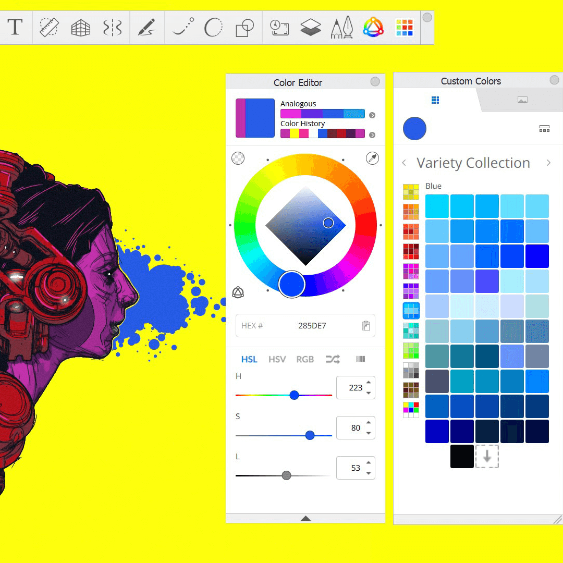Screen dimensions: 563x563
Task: Increase the S value with up arrow
Action: [369, 422]
